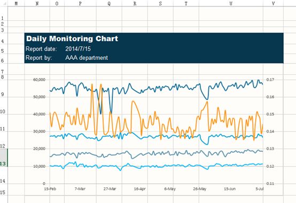Select row 9 header
The image size is (296, 203).
pyautogui.click(x=3, y=88)
